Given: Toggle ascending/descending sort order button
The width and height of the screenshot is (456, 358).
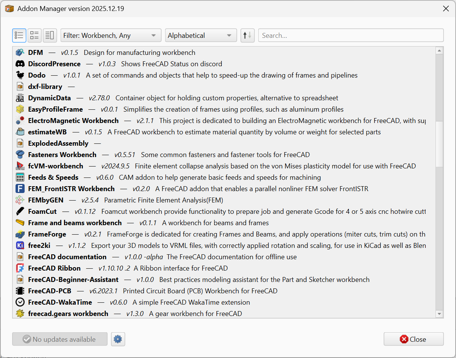Looking at the screenshot, I should tap(247, 36).
